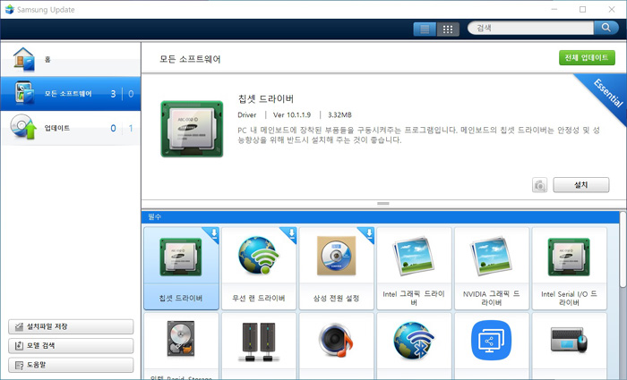Open the 홈 sidebar item

[71, 59]
